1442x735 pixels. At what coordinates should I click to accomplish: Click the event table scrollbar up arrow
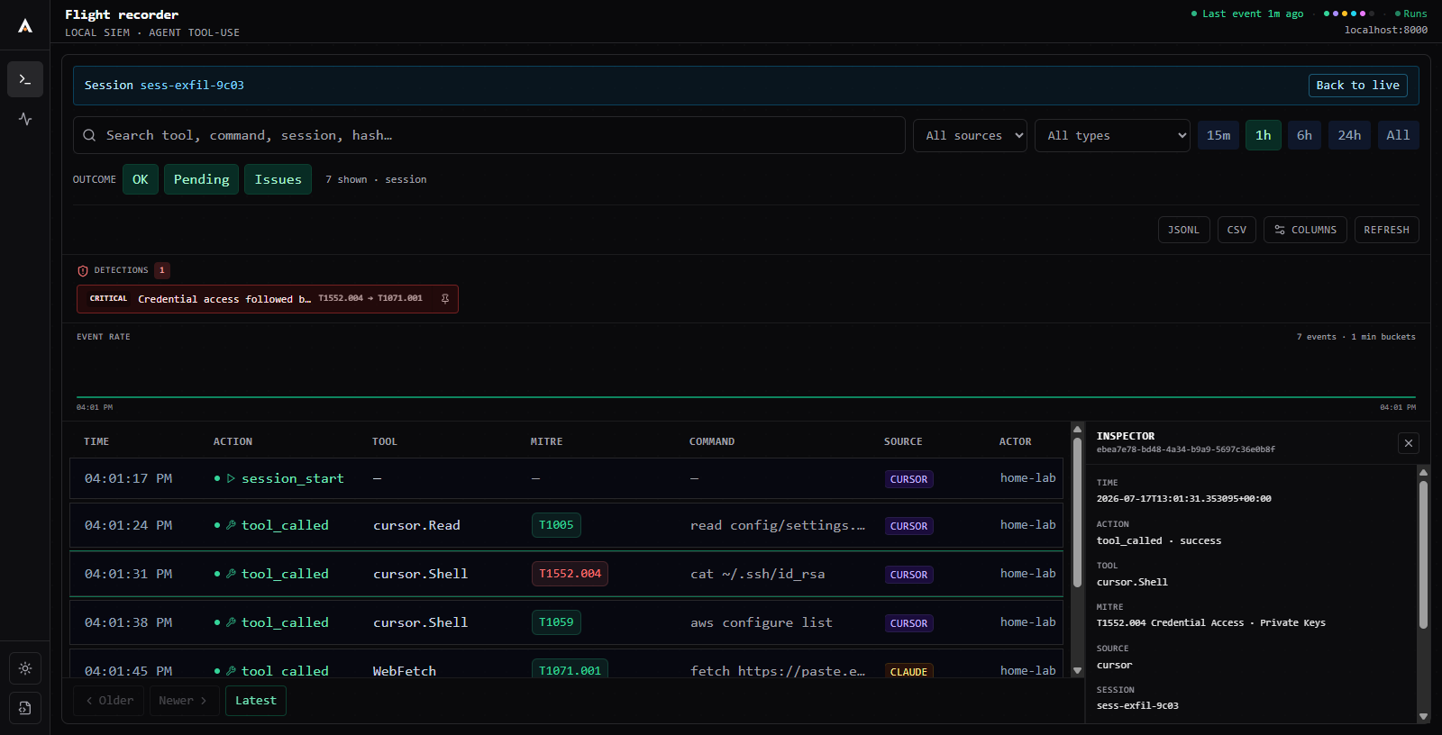point(1077,430)
